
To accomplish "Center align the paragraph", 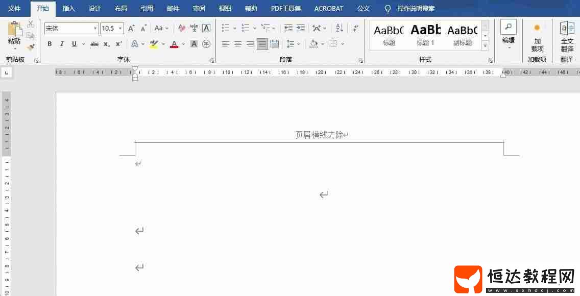I will pyautogui.click(x=238, y=44).
